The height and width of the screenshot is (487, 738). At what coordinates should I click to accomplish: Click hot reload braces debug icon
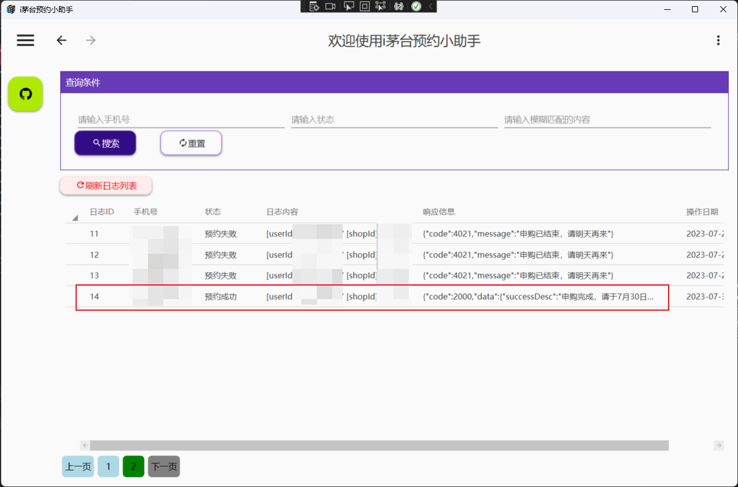399,6
